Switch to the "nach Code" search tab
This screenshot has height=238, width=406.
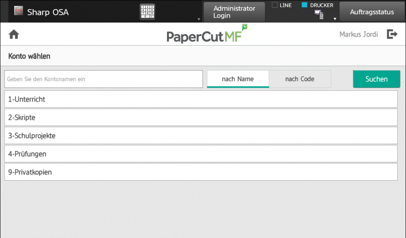tap(299, 79)
